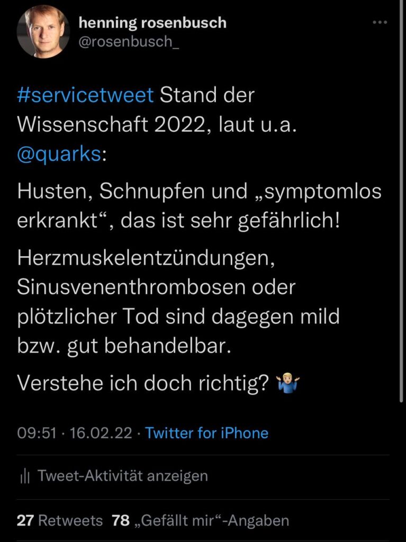Image resolution: width=406 pixels, height=542 pixels.
Task: Open the tweet's three-dot more options menu
Action: 380,23
